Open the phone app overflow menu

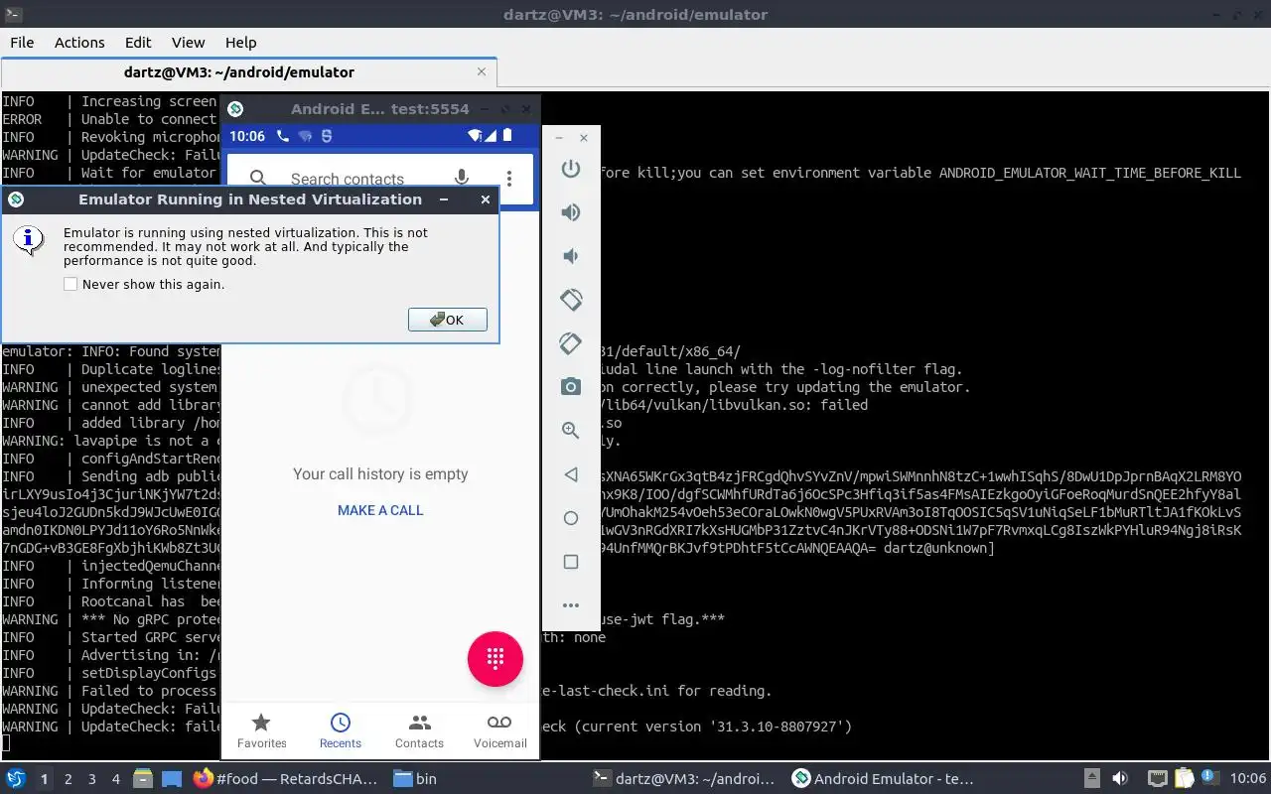509,179
